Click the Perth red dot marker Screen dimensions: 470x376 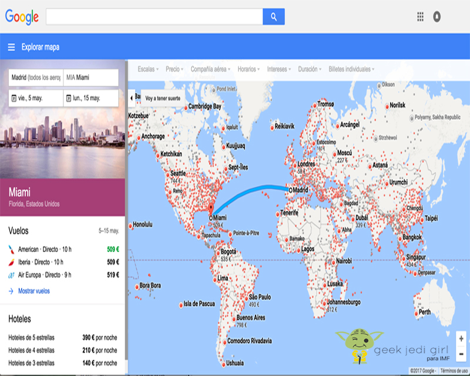point(417,314)
